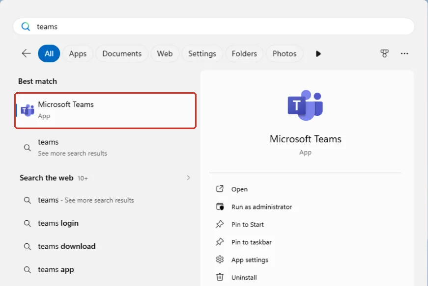Open the rewards trophy icon
The image size is (428, 286).
pyautogui.click(x=384, y=53)
